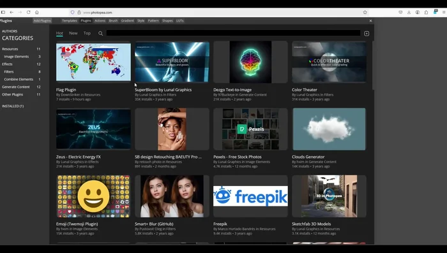Click 'Pexels - Free Stock Photos' title
The image size is (447, 253).
pos(237,157)
